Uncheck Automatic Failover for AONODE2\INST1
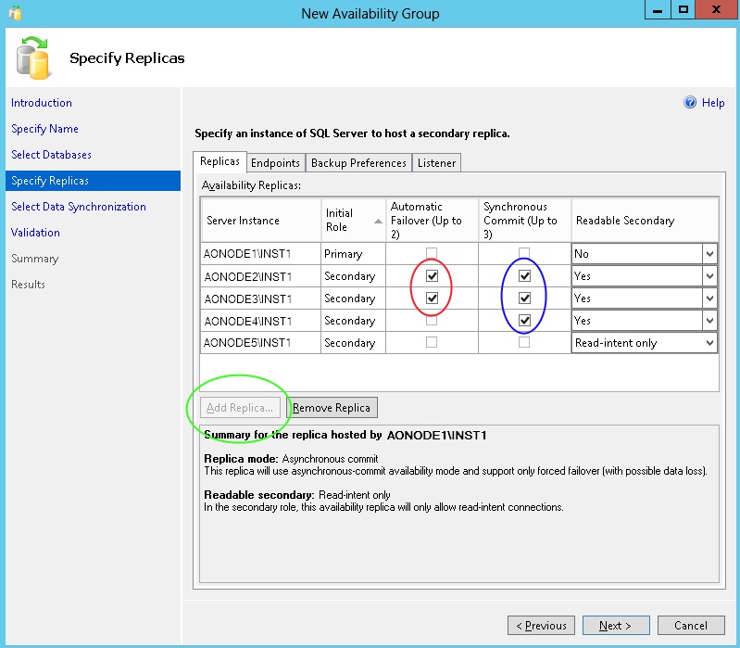The height and width of the screenshot is (648, 740). click(x=432, y=276)
